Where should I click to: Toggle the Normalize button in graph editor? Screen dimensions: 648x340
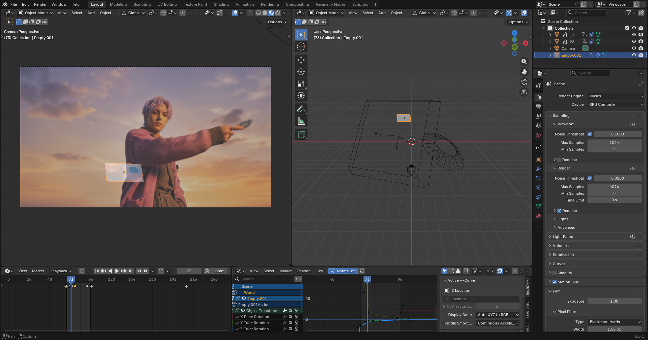coord(343,271)
